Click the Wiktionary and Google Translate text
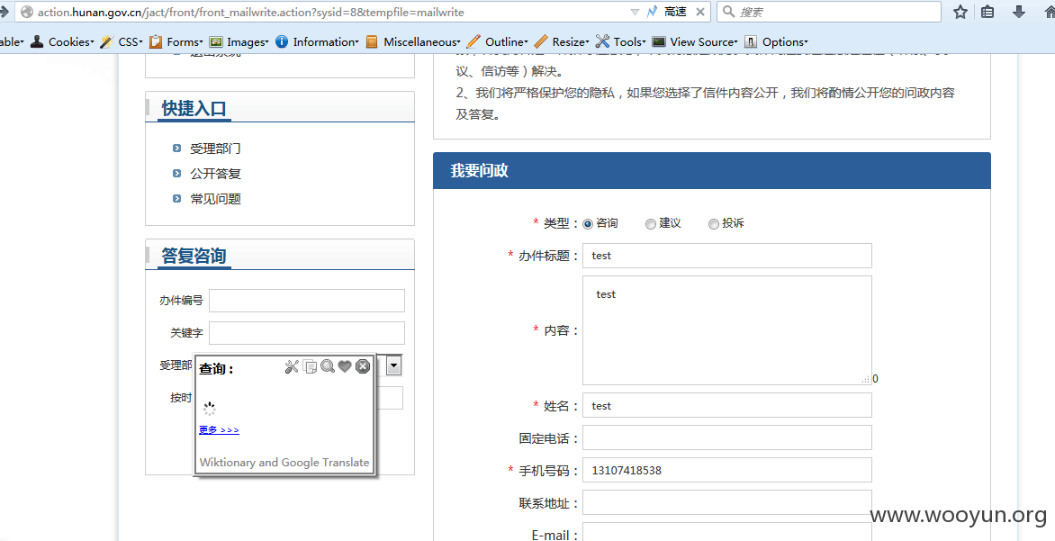1055x541 pixels. (x=284, y=463)
